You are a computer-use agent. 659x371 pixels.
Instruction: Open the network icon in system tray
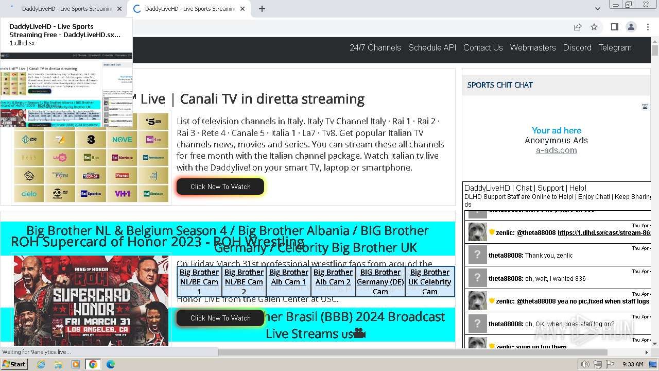pyautogui.click(x=598, y=364)
